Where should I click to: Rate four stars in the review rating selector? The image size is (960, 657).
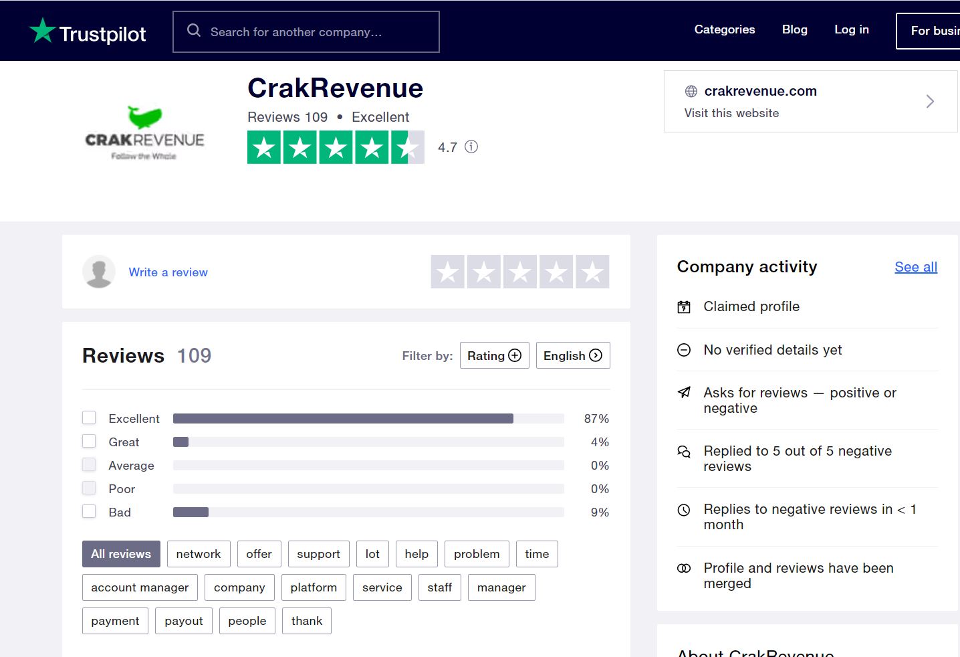(556, 272)
